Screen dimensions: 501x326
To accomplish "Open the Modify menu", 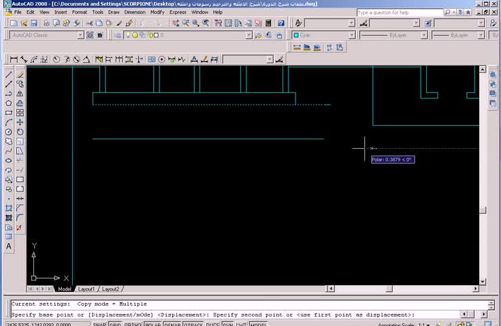I will click(x=157, y=12).
